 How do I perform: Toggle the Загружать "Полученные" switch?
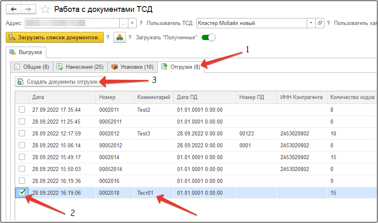pos(208,37)
